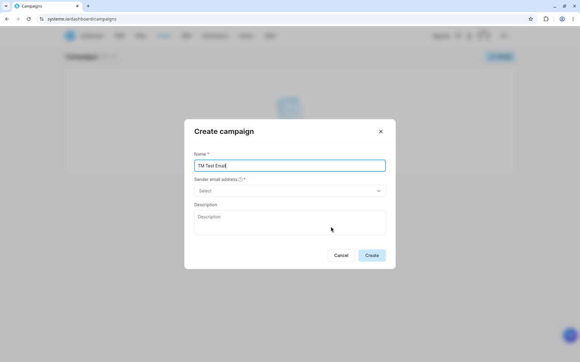Go forward in browser history
Image resolution: width=580 pixels, height=362 pixels.
point(18,19)
